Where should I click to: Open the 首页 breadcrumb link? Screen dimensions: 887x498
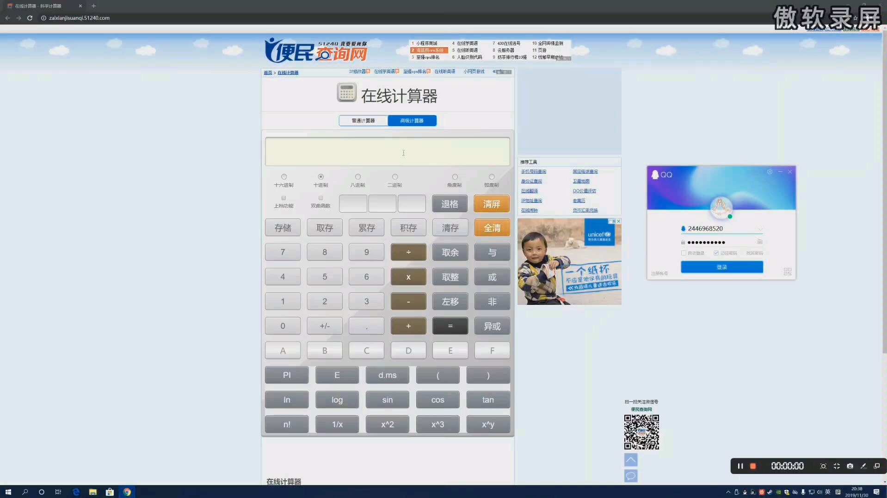point(268,73)
